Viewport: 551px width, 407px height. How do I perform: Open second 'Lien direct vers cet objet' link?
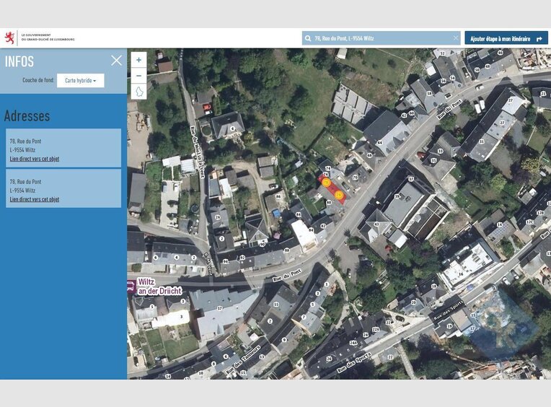point(35,199)
